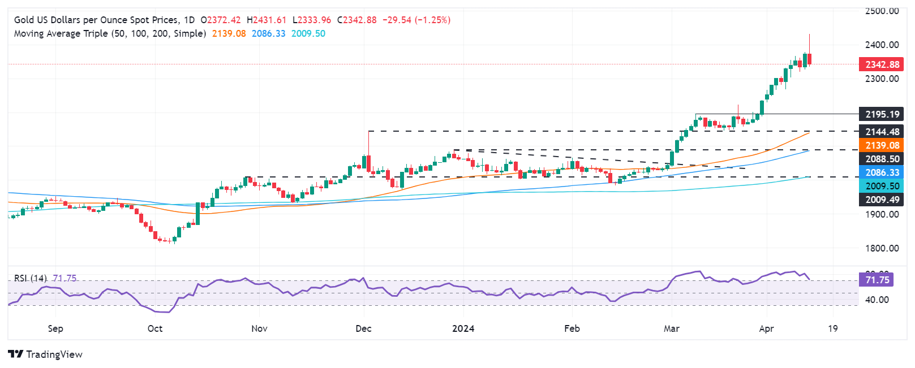Click the Dec label on the time axis
The width and height of the screenshot is (915, 368).
tap(363, 328)
